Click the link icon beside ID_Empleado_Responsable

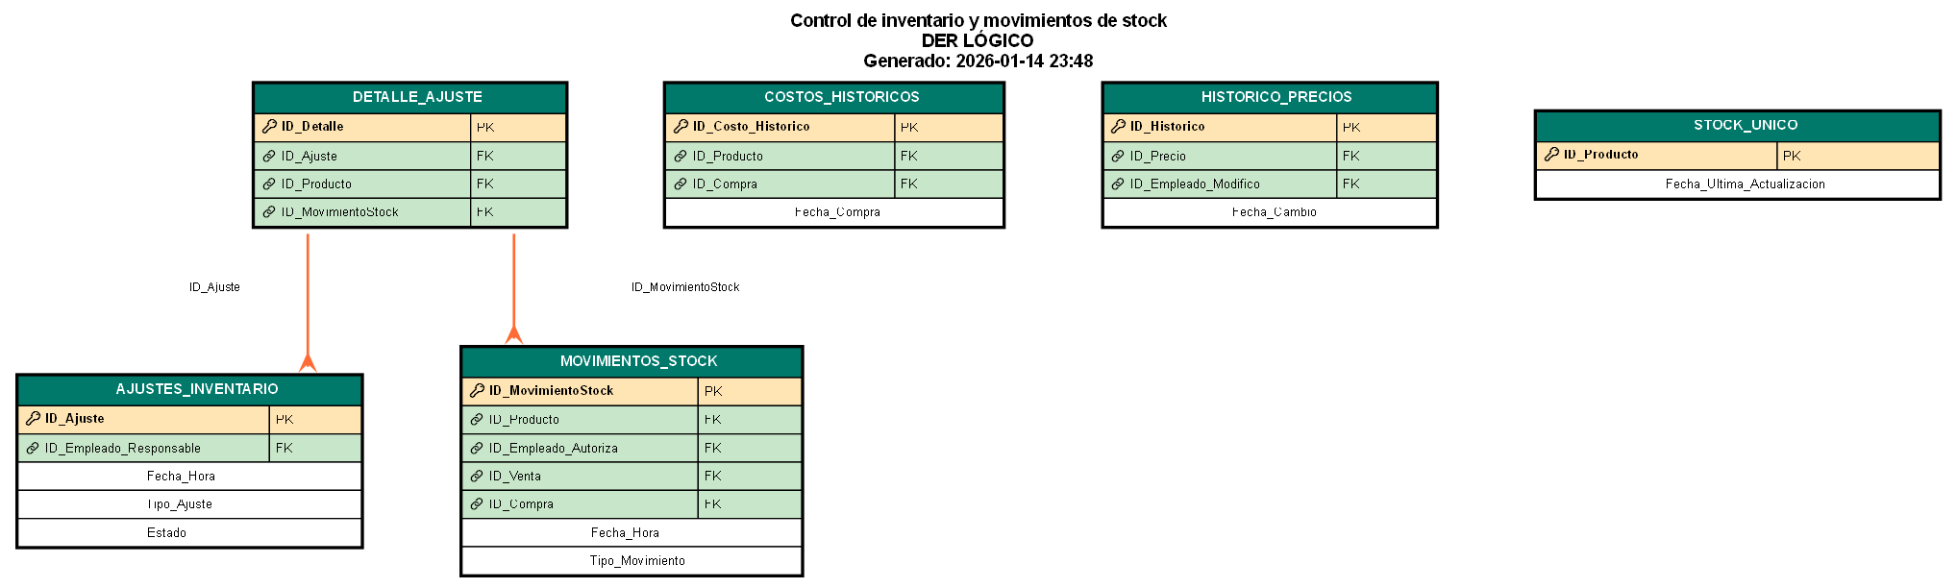click(33, 449)
